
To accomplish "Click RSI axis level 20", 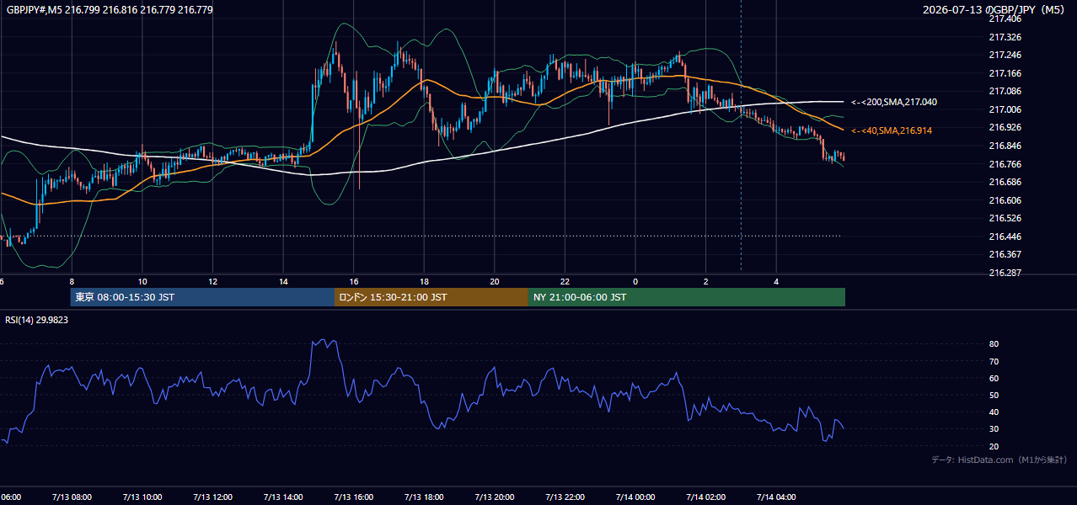I will coord(994,446).
